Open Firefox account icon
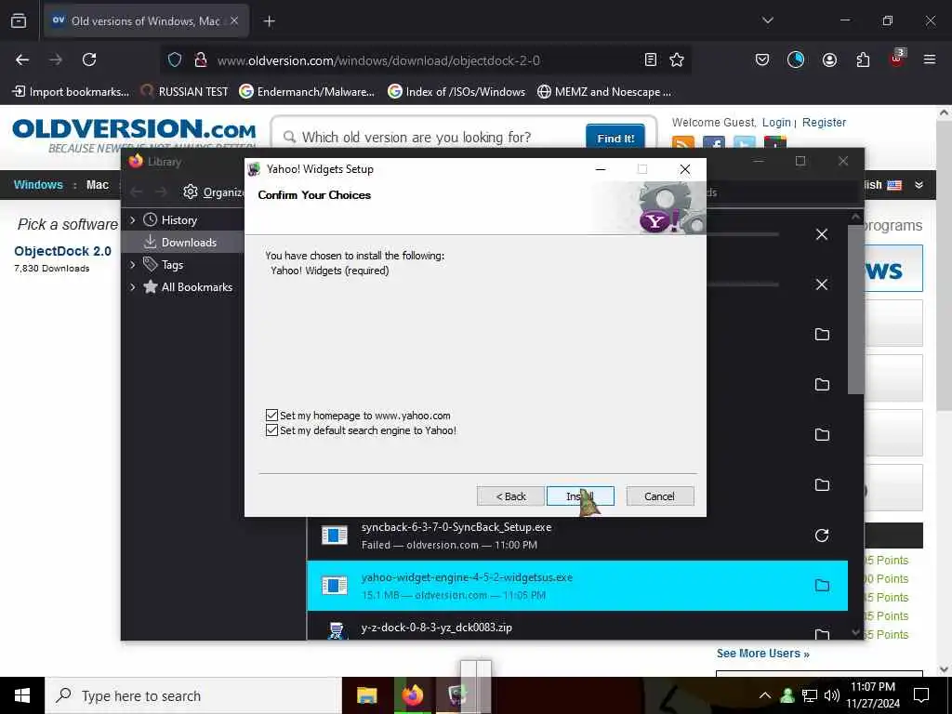 (829, 59)
